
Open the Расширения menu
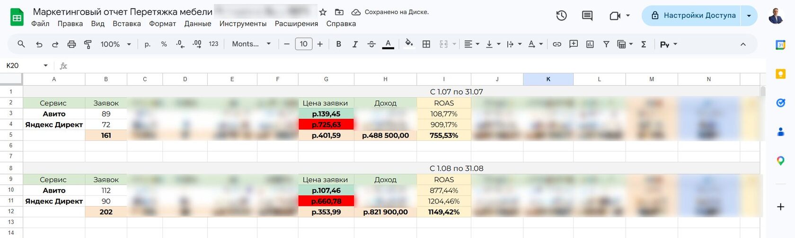tap(296, 24)
